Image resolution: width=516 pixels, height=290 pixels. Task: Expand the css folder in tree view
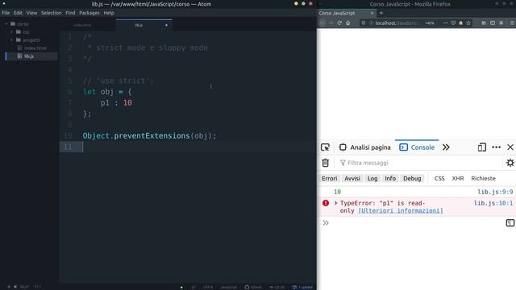pos(12,32)
